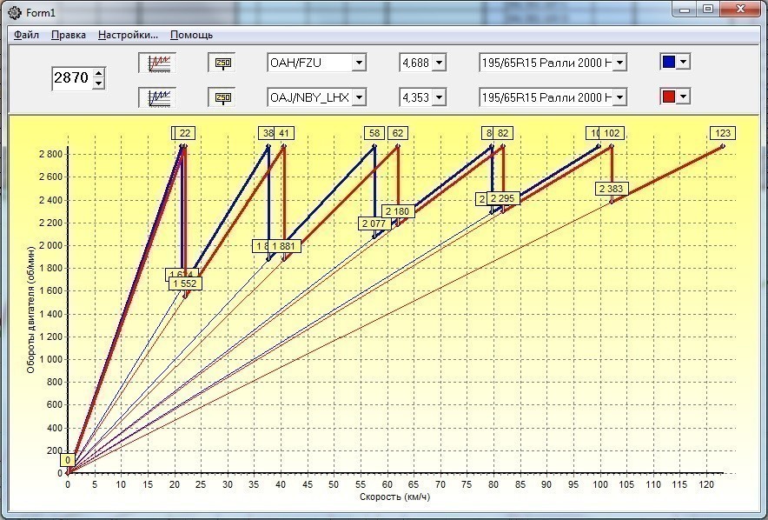Open the top row 195/65R15 tire dropdown
This screenshot has width=768, height=520.
click(619, 63)
